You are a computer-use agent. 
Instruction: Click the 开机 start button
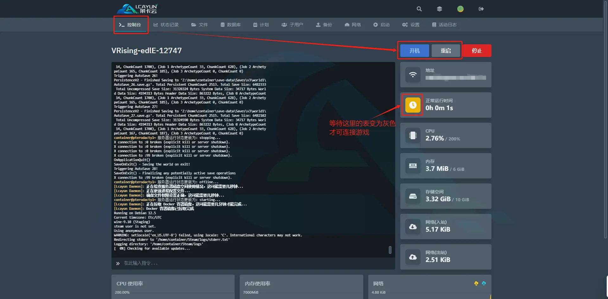pos(415,51)
